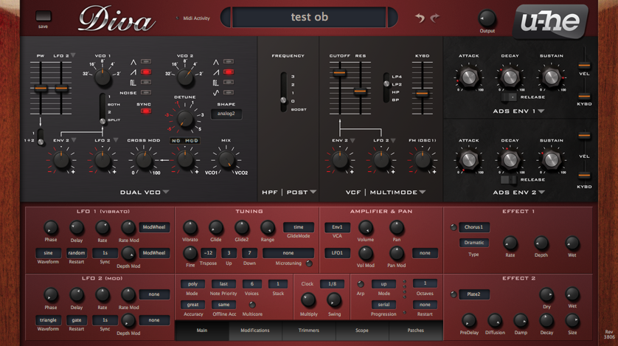Toggle ADS ENV 1 Release switch
The width and height of the screenshot is (618, 346).
[509, 97]
